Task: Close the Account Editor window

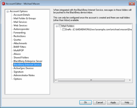Action: (132, 4)
